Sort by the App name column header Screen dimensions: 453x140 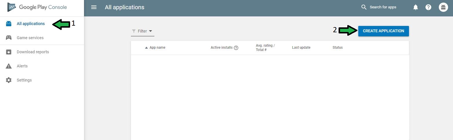[157, 48]
